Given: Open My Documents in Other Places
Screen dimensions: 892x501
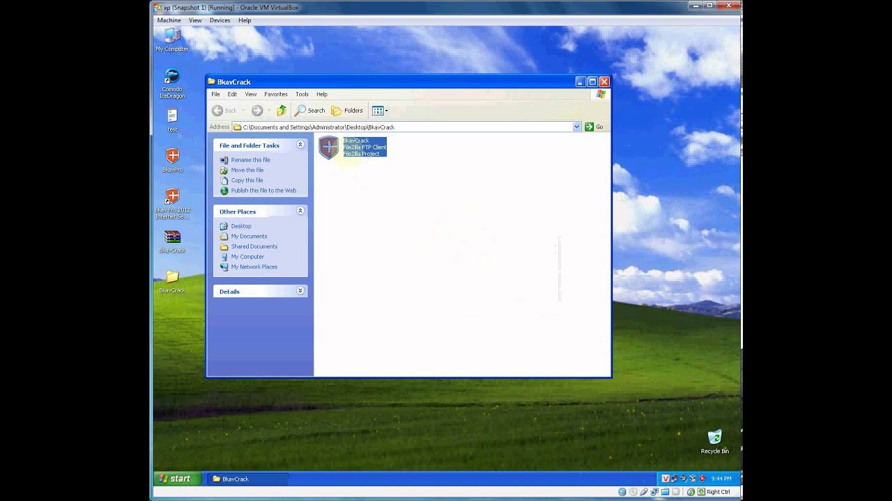Looking at the screenshot, I should coord(249,236).
